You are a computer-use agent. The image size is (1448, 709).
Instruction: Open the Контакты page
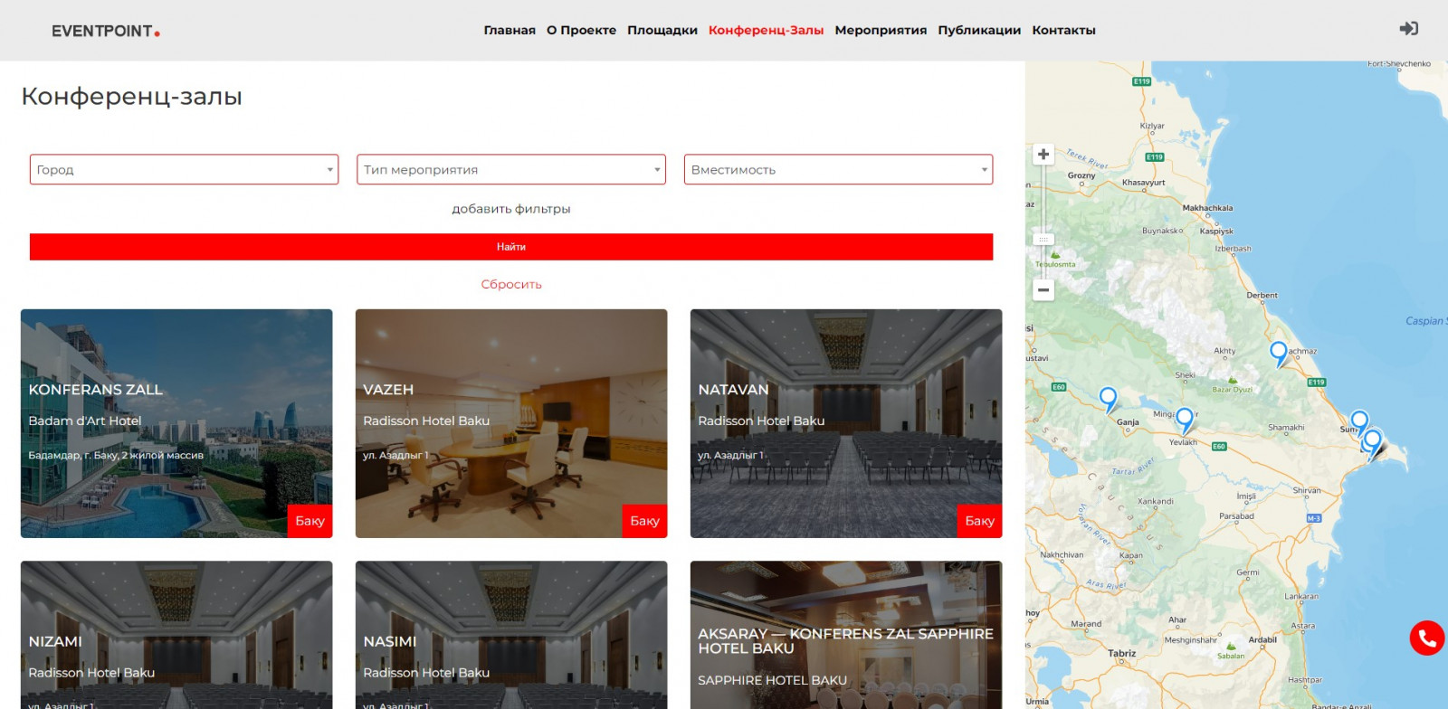(1063, 30)
